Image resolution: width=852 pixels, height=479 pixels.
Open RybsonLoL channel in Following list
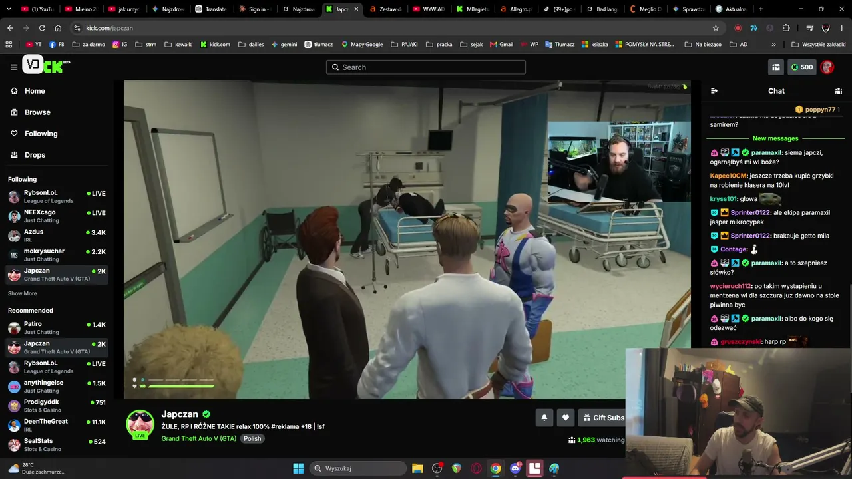pyautogui.click(x=57, y=196)
